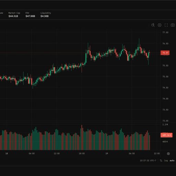
Task: Open the chart settings gear icon
Action: coord(159,25)
